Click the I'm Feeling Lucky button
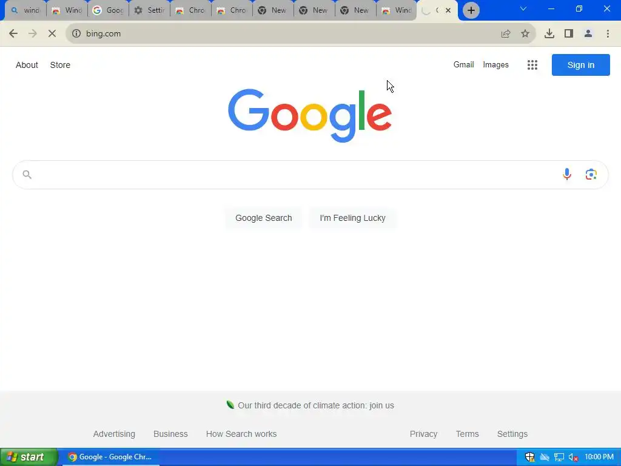 (x=352, y=218)
